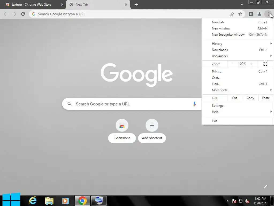The width and height of the screenshot is (274, 206).
Task: Click the muted speaker tray icon
Action: (x=247, y=201)
